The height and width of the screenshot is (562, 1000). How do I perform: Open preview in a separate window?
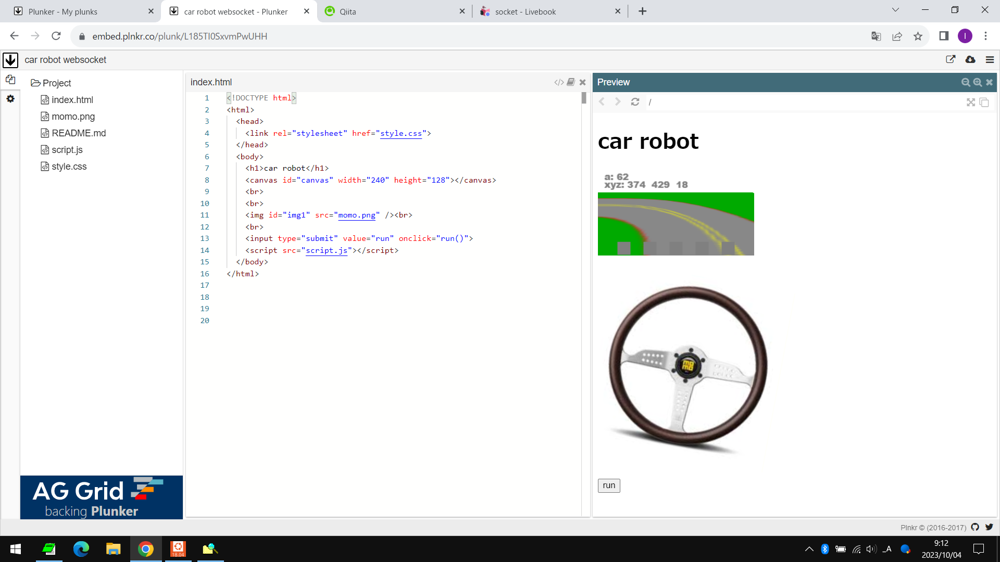(984, 103)
